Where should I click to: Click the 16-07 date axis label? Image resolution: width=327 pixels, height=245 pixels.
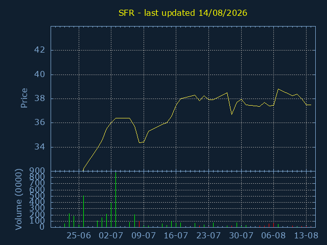(x=176, y=236)
